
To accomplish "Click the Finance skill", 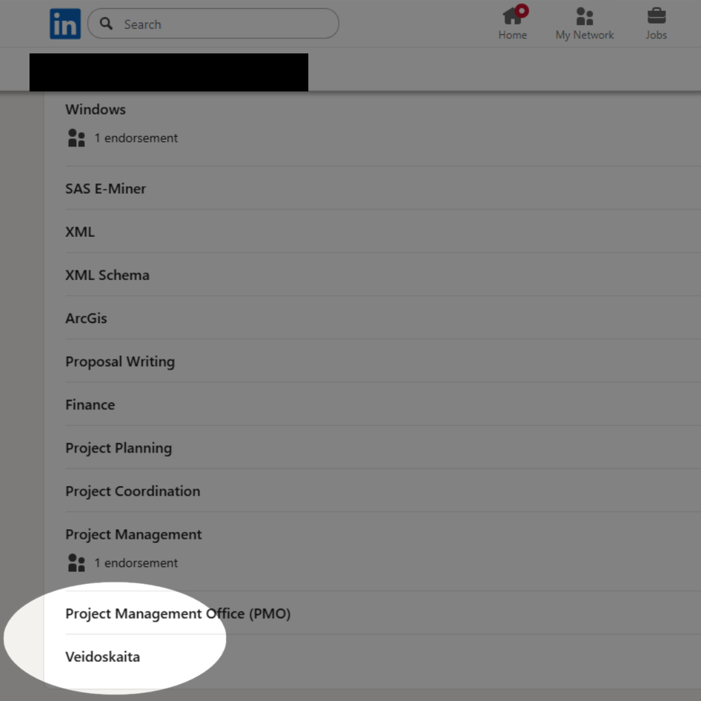I will click(x=90, y=405).
